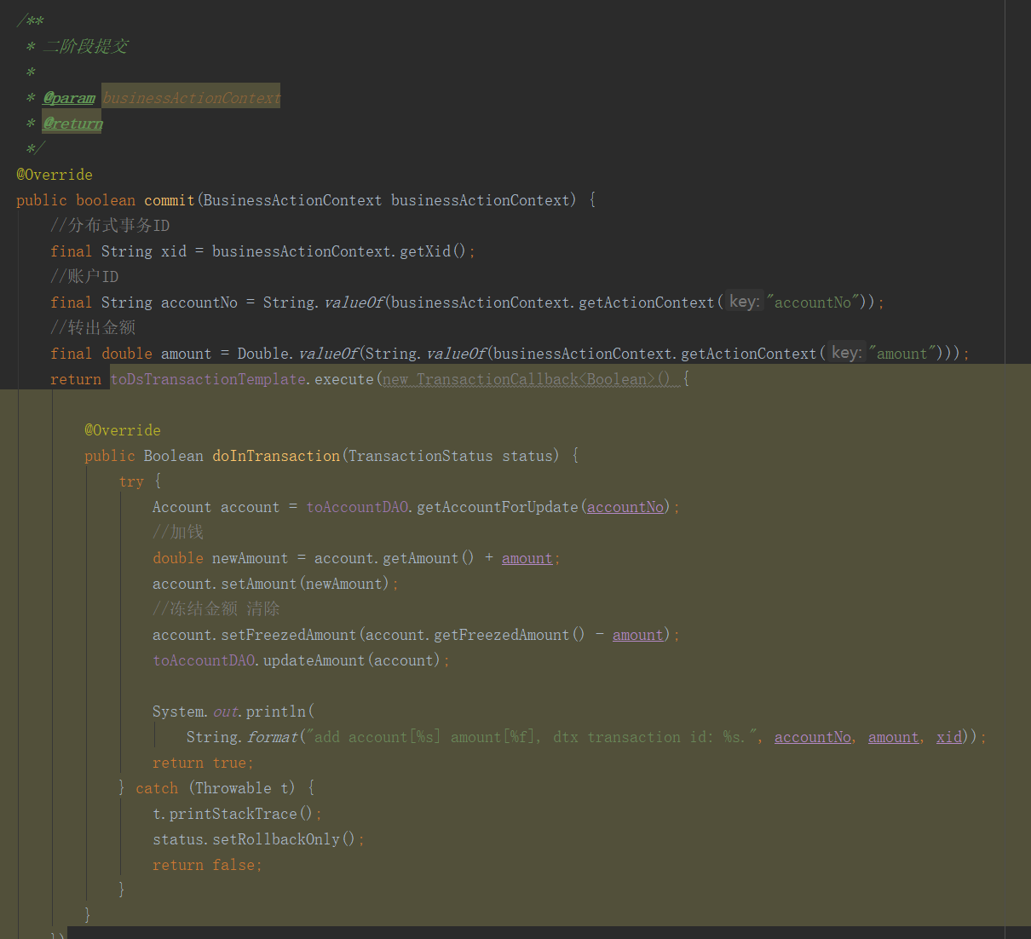
Task: Click the getAmount() call
Action: click(429, 558)
